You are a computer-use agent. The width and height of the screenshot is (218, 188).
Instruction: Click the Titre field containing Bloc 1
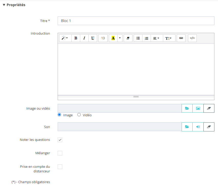(136, 21)
